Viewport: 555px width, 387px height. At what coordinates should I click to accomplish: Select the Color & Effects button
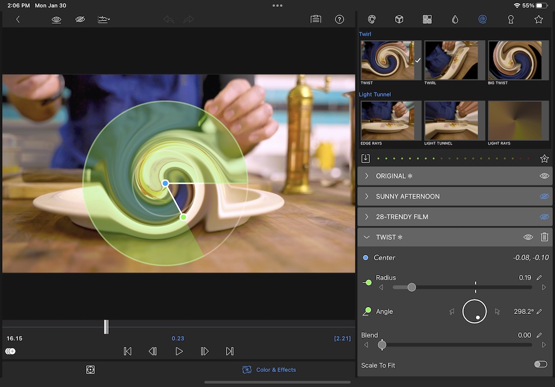[x=269, y=370]
